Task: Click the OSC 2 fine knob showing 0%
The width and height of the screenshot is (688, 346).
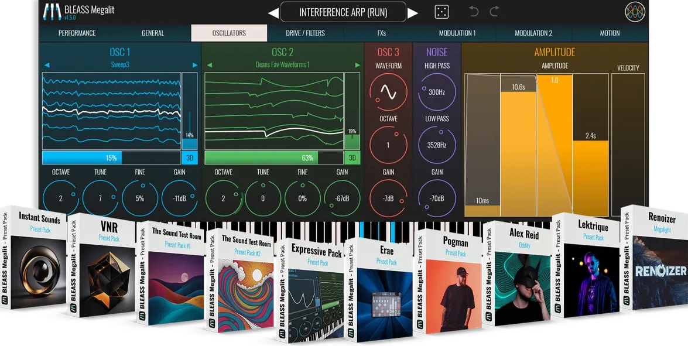Action: point(302,198)
